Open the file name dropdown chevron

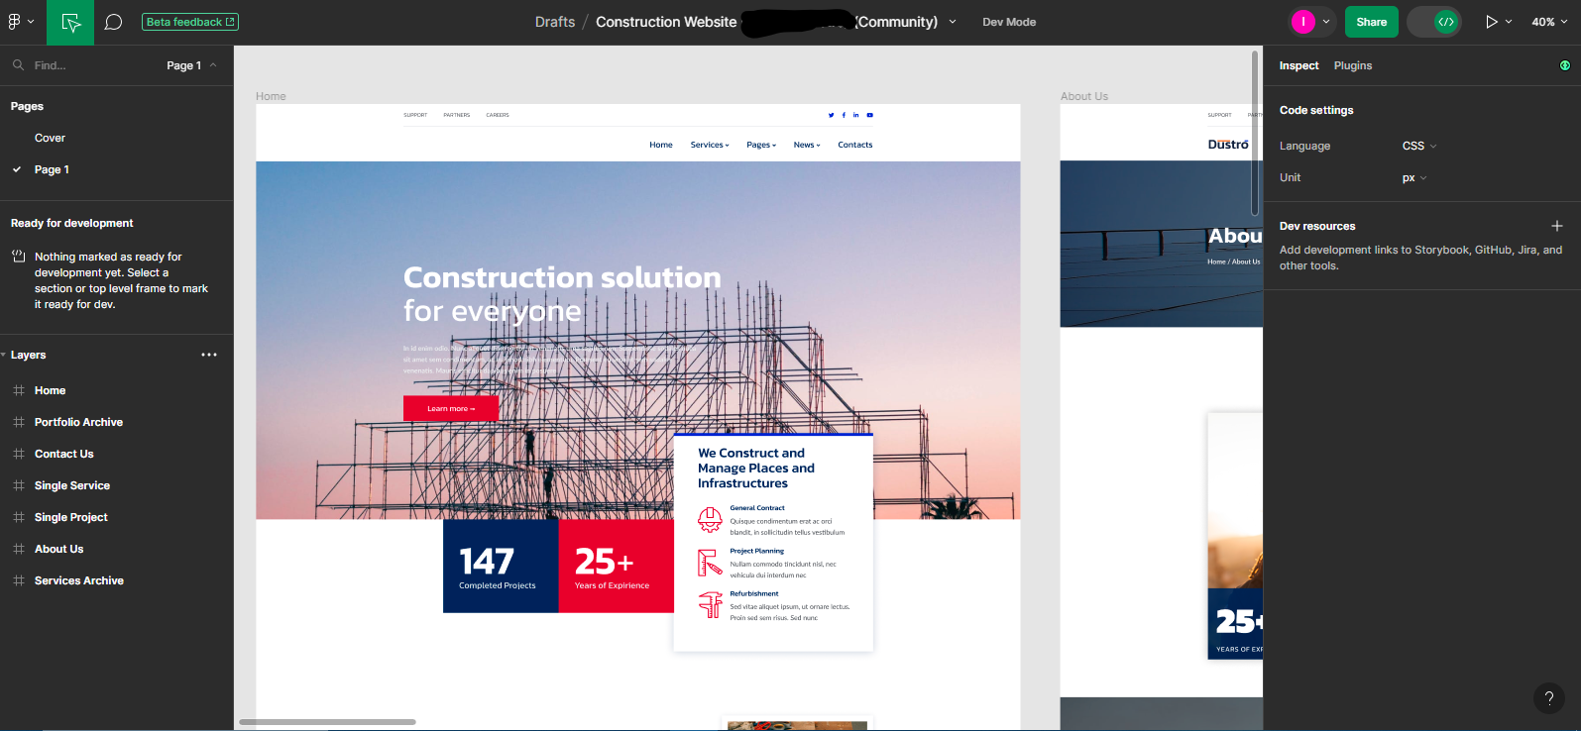953,22
